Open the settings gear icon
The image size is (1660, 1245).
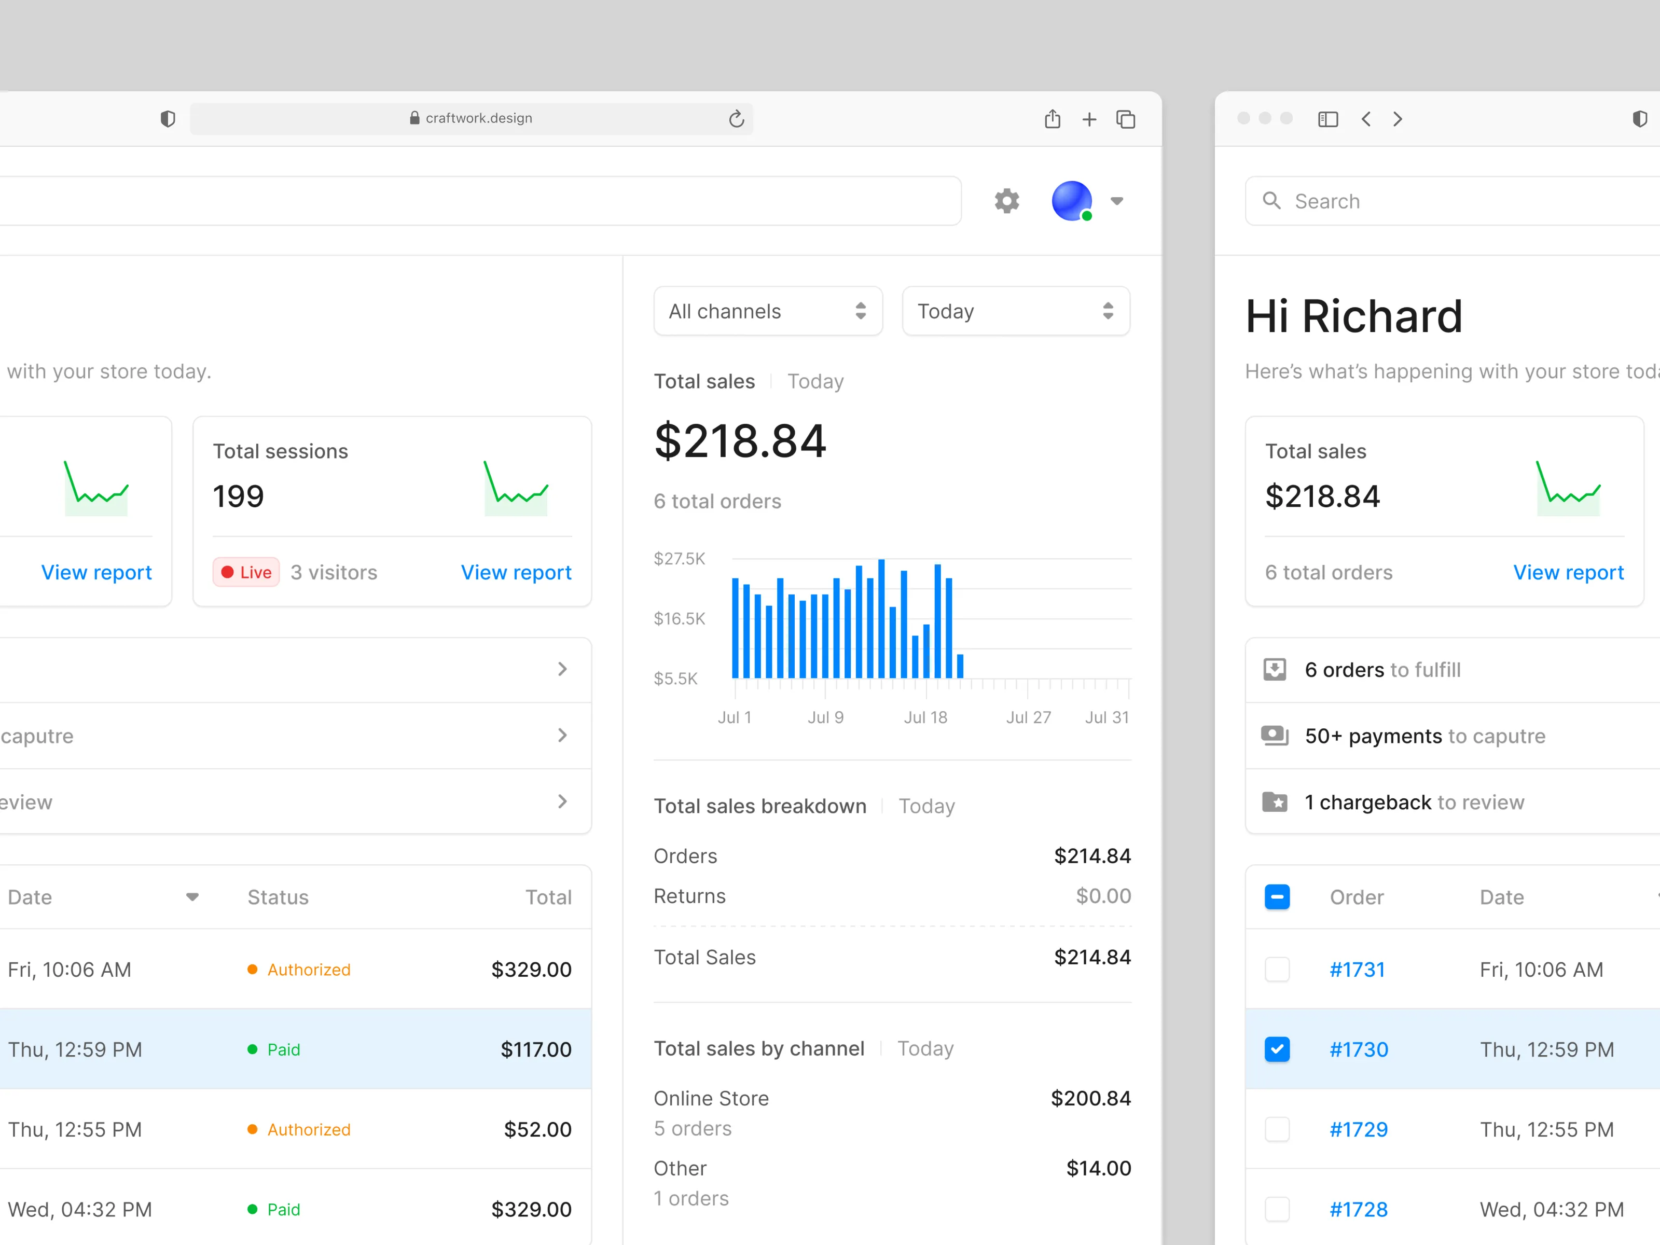[x=1006, y=201]
